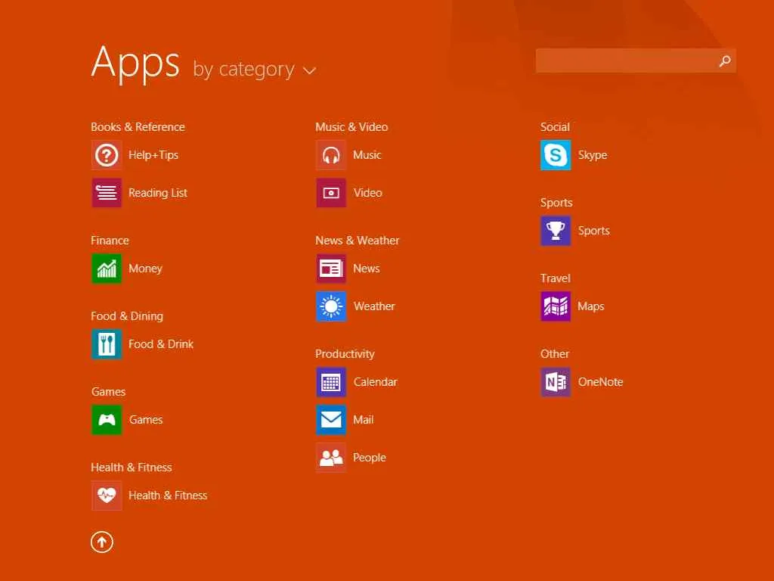Click the 'Money' app label
Viewport: 774px width, 581px height.
pos(145,269)
